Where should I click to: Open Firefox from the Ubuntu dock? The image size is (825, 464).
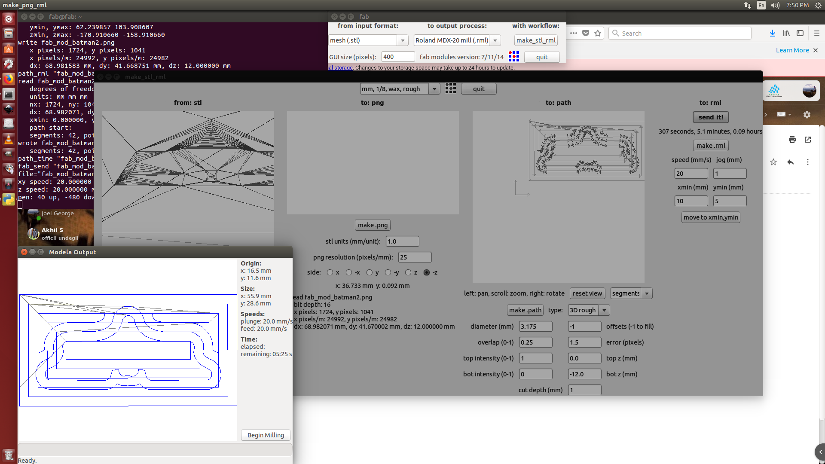[x=9, y=79]
